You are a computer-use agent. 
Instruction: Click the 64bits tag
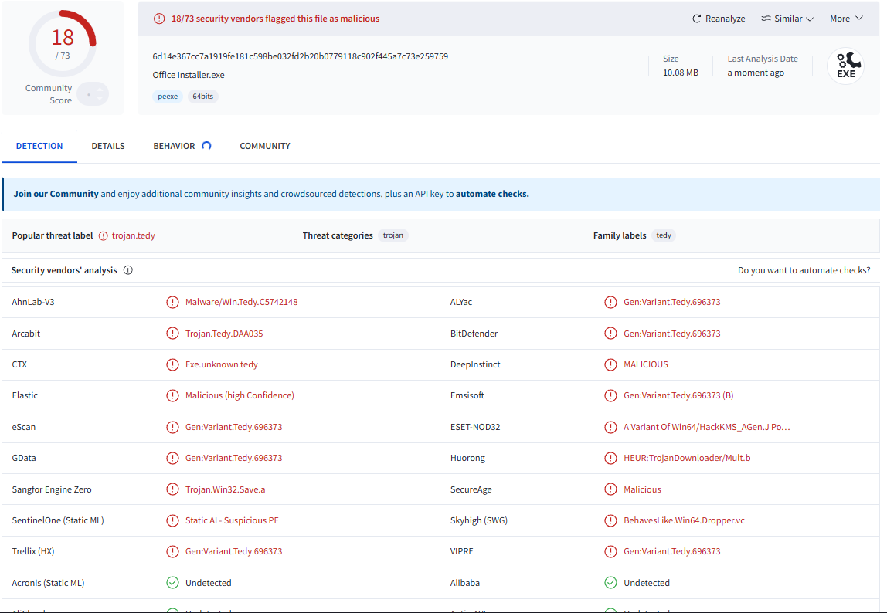(x=202, y=97)
